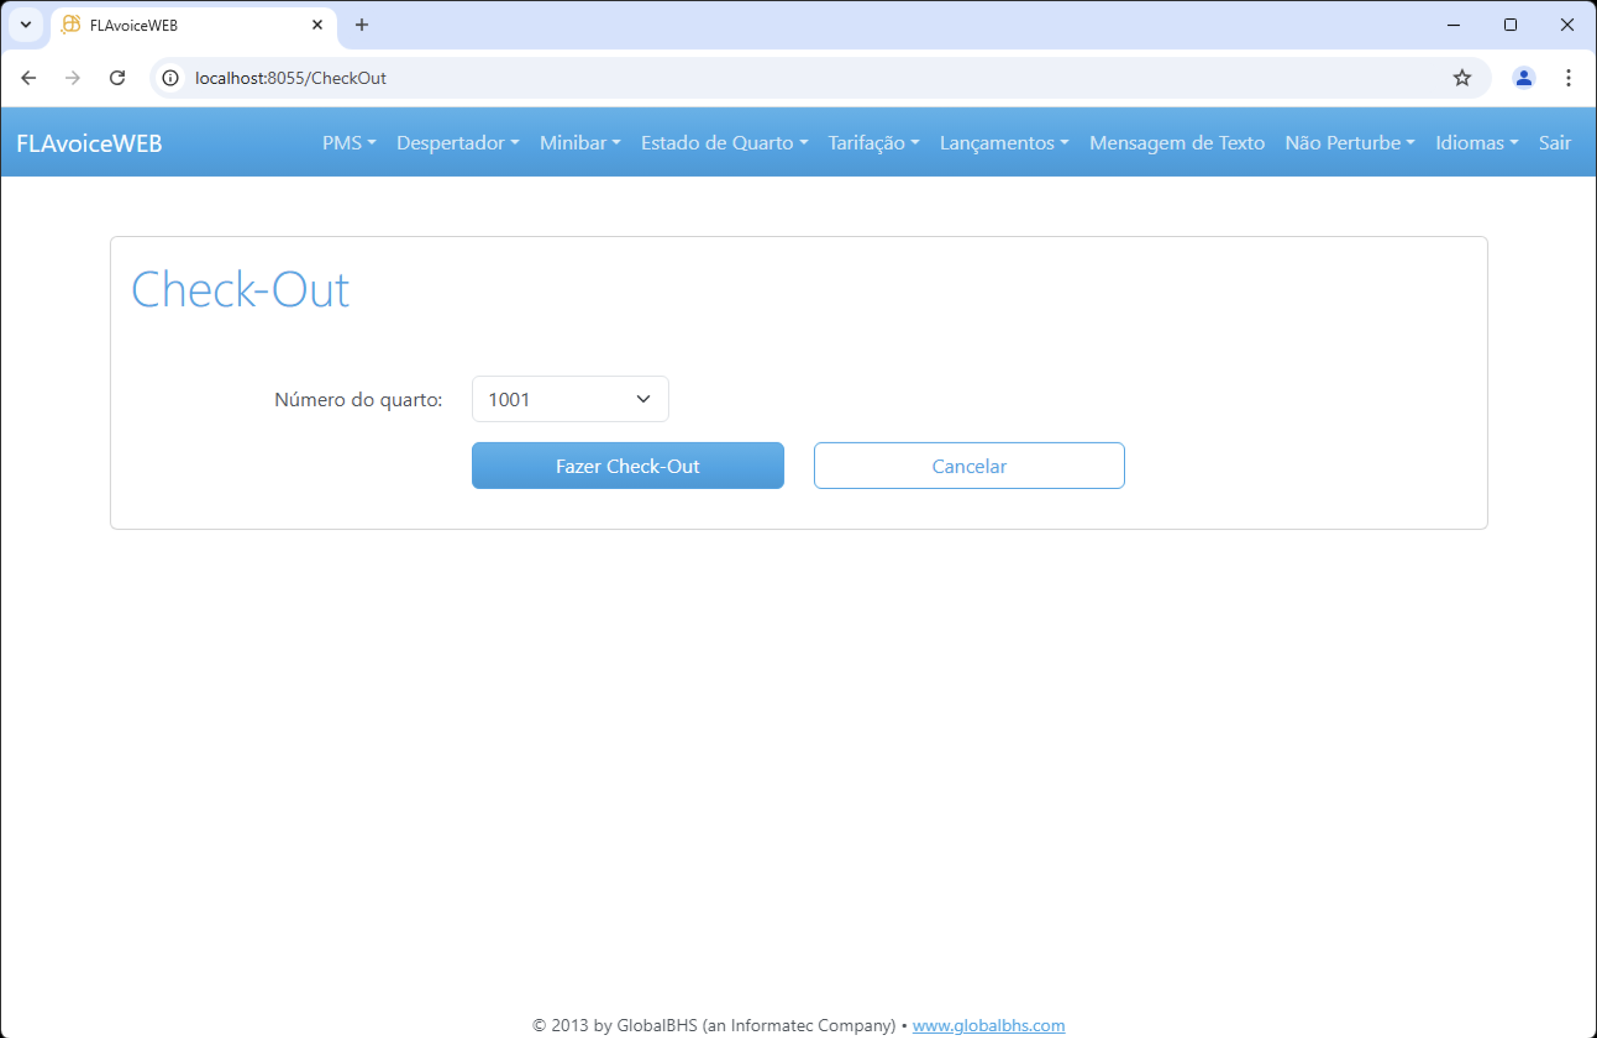The width and height of the screenshot is (1597, 1038).
Task: Close the FLAvoiceWEB tab
Action: click(317, 25)
